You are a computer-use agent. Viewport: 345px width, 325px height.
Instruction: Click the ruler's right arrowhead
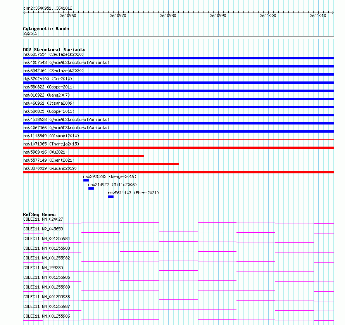click(x=333, y=12)
